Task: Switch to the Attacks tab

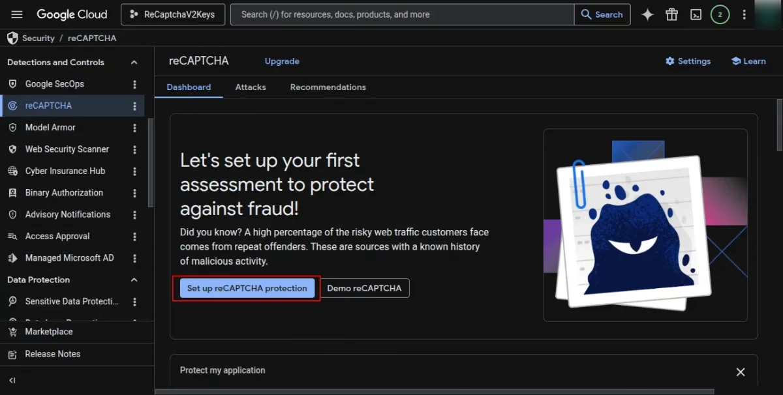Action: [x=251, y=87]
